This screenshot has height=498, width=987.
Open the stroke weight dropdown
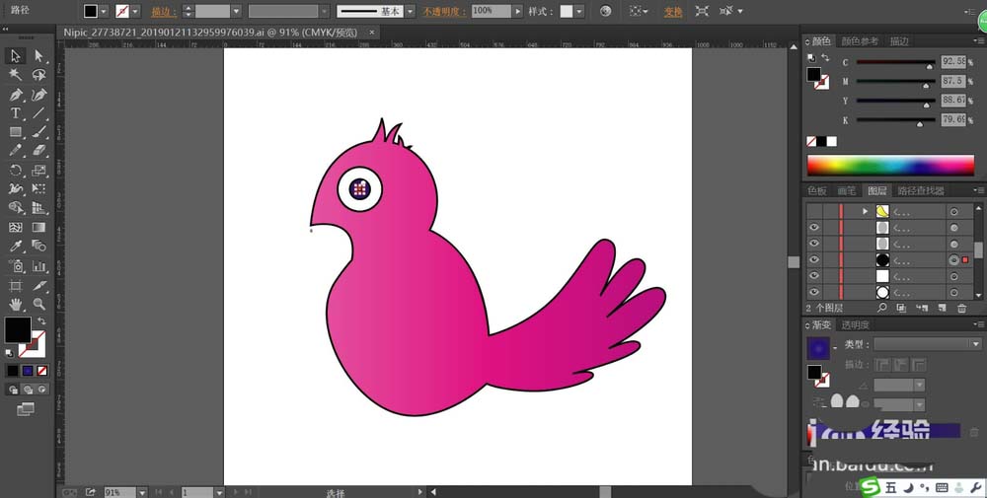tap(236, 11)
